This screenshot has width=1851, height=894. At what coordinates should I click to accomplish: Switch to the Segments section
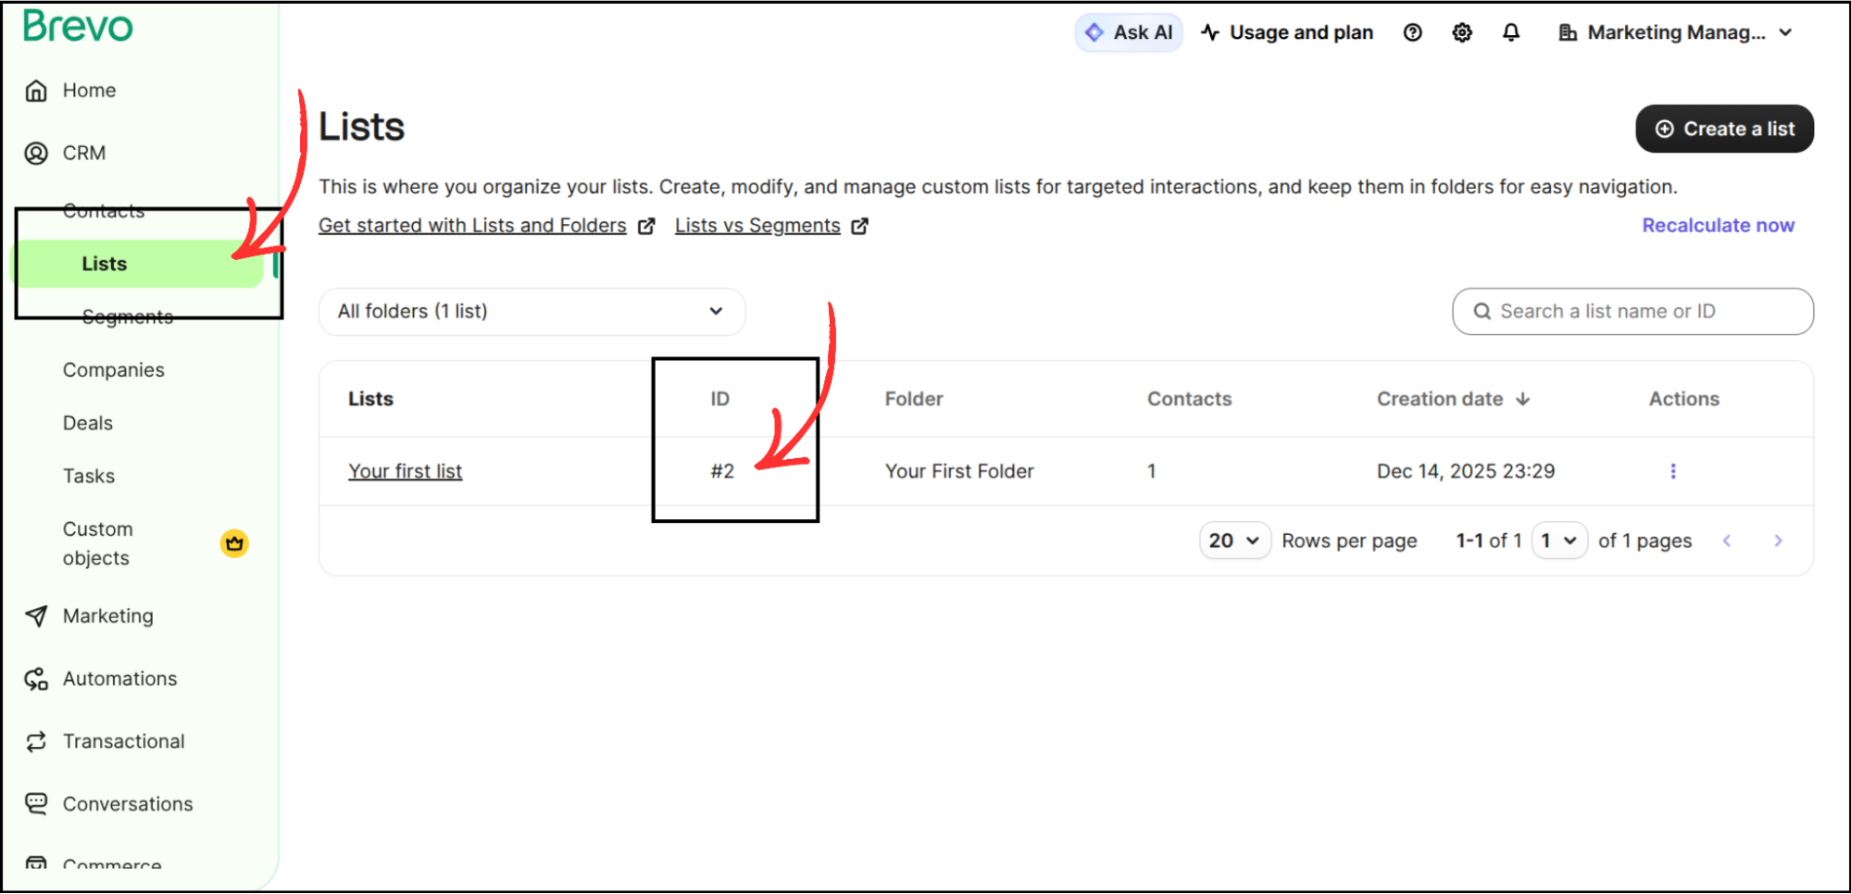[x=127, y=316]
